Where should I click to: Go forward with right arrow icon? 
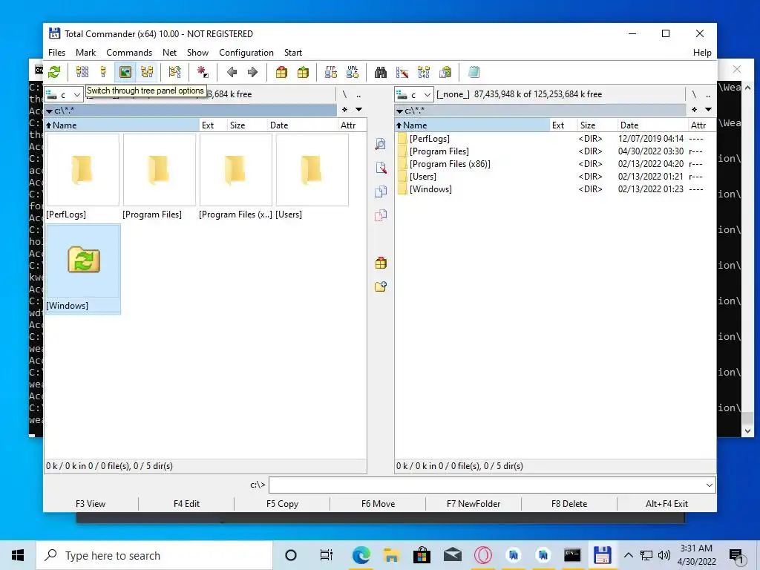(252, 72)
